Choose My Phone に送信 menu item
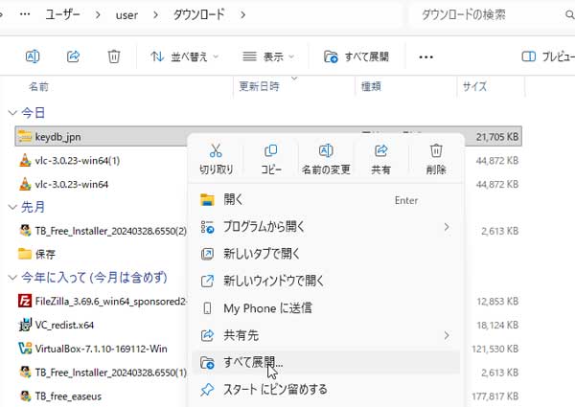Screen dimensions: 575x407 pyautogui.click(x=326, y=308)
